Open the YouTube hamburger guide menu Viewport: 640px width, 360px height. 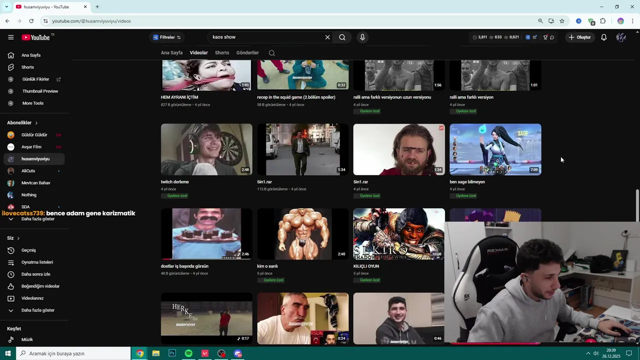click(10, 37)
